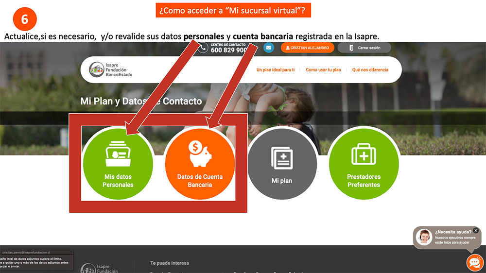
Task: Close the ¿Necesita ayuda? chat bubble
Action: point(475,231)
